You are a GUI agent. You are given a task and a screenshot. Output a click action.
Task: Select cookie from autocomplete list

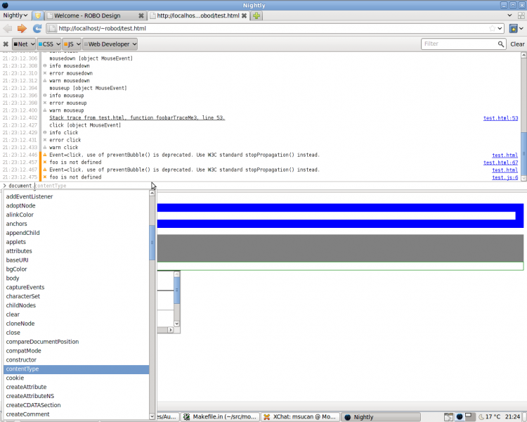77,378
